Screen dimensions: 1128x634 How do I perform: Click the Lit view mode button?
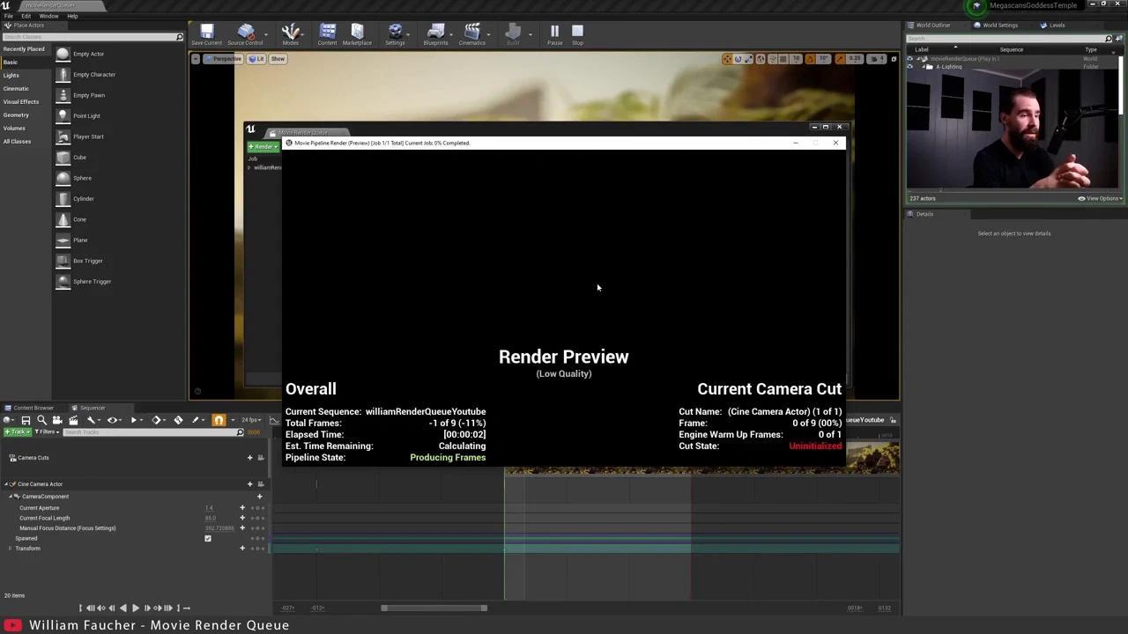pyautogui.click(x=256, y=59)
